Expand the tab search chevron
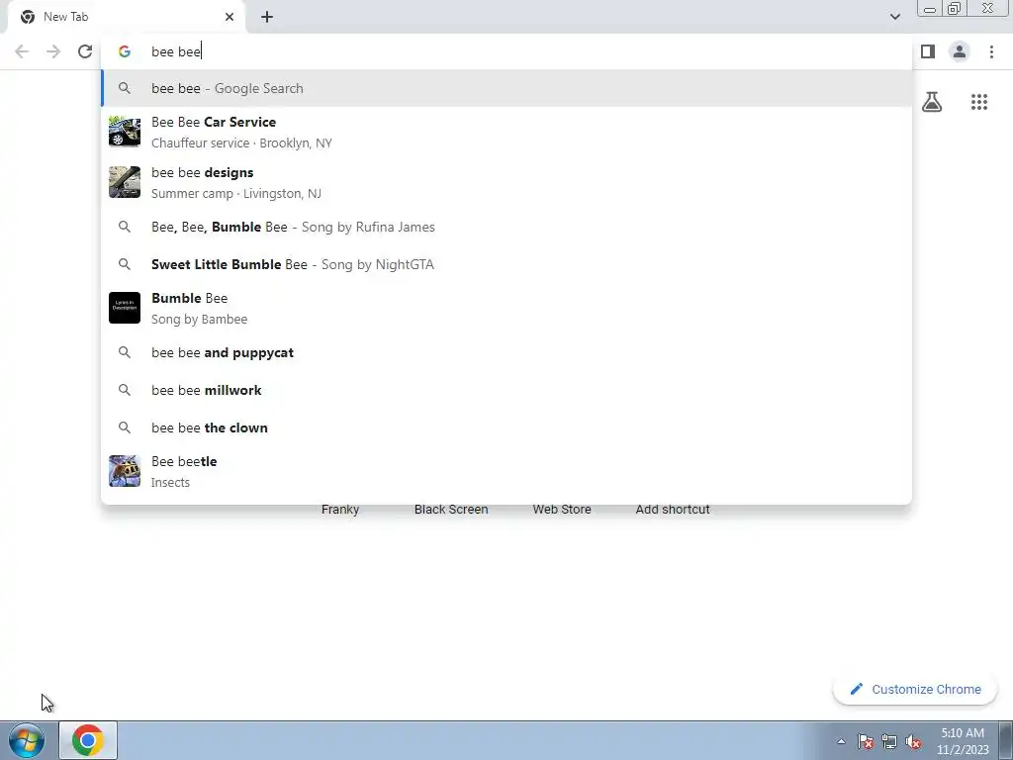Image resolution: width=1013 pixels, height=760 pixels. click(894, 17)
